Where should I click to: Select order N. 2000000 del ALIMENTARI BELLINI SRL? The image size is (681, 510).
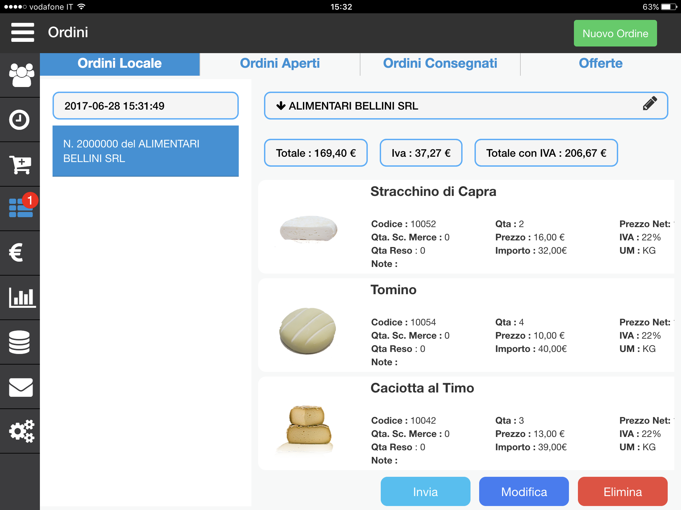point(146,151)
